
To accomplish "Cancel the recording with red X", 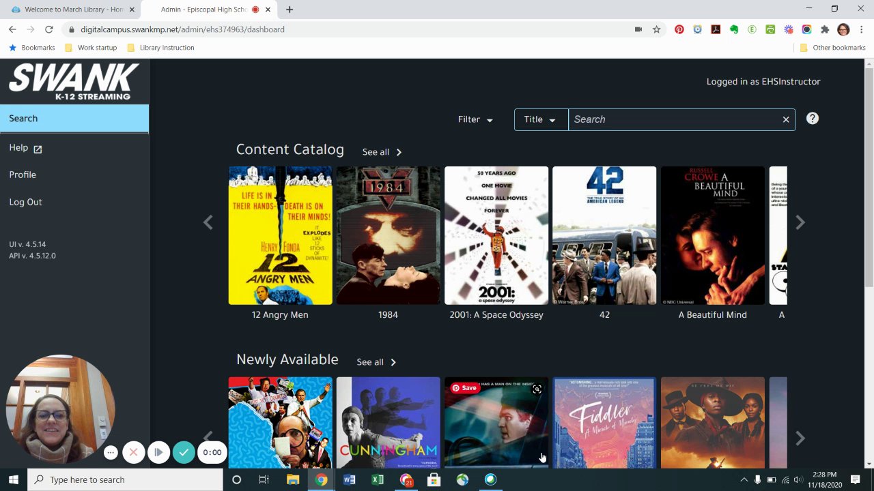I will point(134,452).
